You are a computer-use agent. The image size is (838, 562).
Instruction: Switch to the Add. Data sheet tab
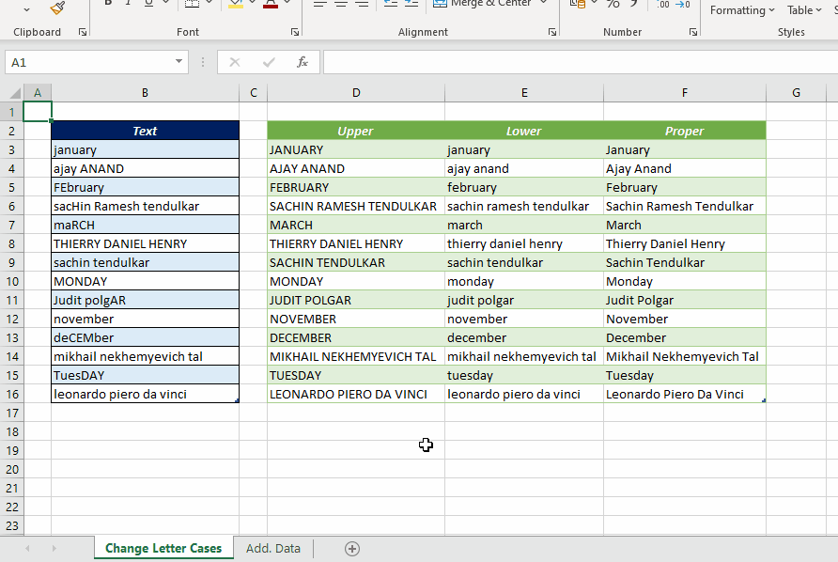tap(273, 548)
